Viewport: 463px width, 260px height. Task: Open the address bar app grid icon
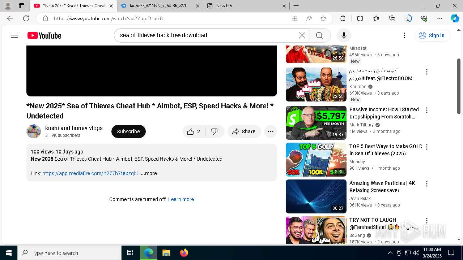[294, 18]
